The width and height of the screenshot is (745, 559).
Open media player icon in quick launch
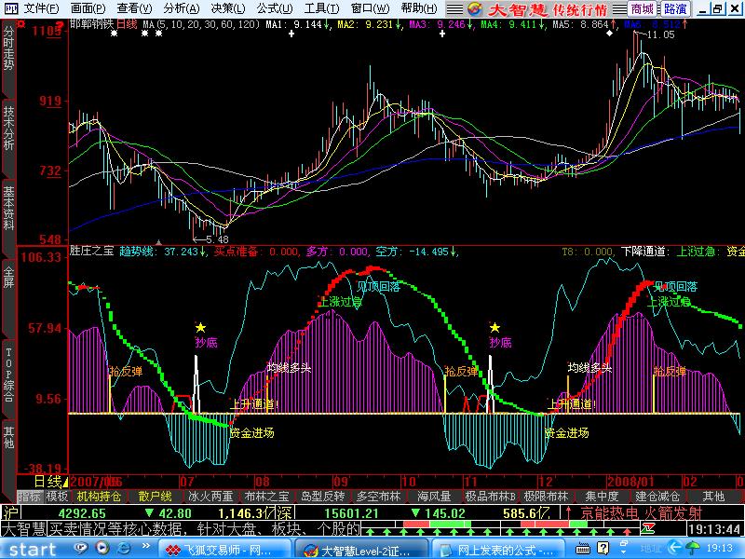102,548
